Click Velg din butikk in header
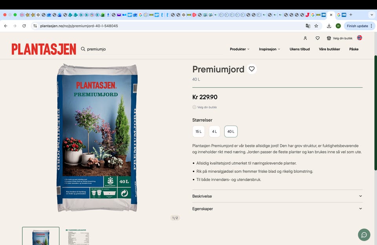 point(339,38)
